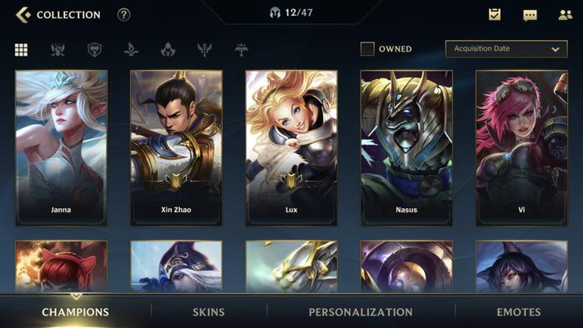Open the Personalization tab
The width and height of the screenshot is (583, 328).
361,312
